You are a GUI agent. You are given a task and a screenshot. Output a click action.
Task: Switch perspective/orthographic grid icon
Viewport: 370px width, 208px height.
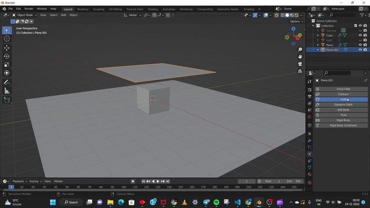point(300,71)
